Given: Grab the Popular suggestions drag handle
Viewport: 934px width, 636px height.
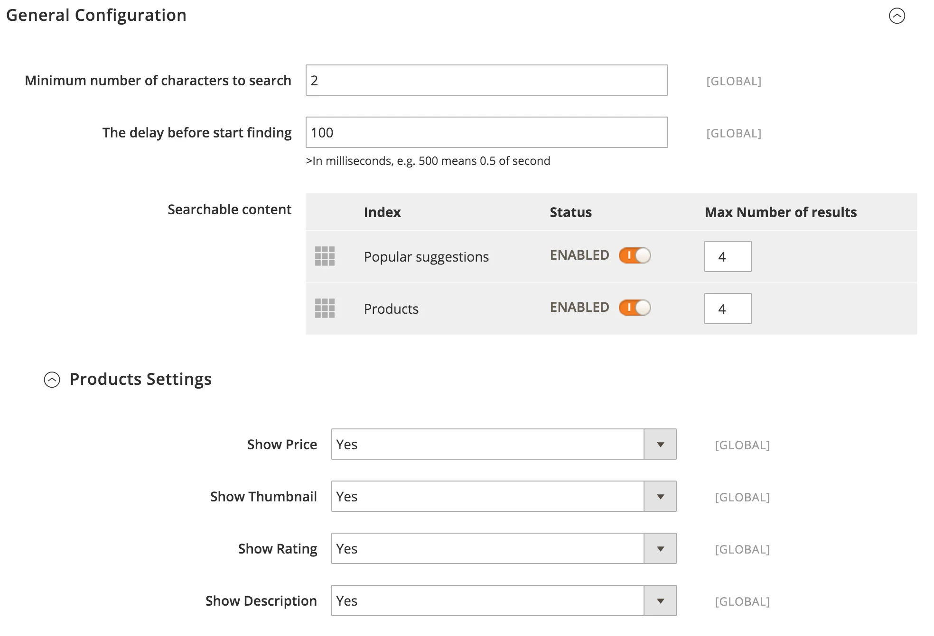Looking at the screenshot, I should tap(325, 256).
